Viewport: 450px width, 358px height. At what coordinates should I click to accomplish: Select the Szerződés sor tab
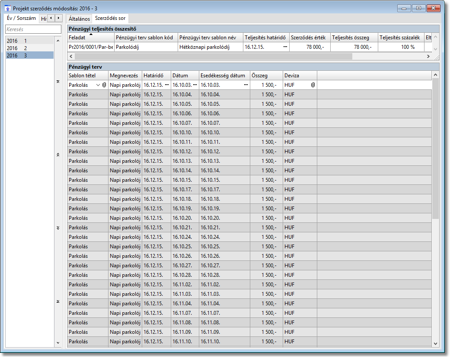(x=110, y=18)
